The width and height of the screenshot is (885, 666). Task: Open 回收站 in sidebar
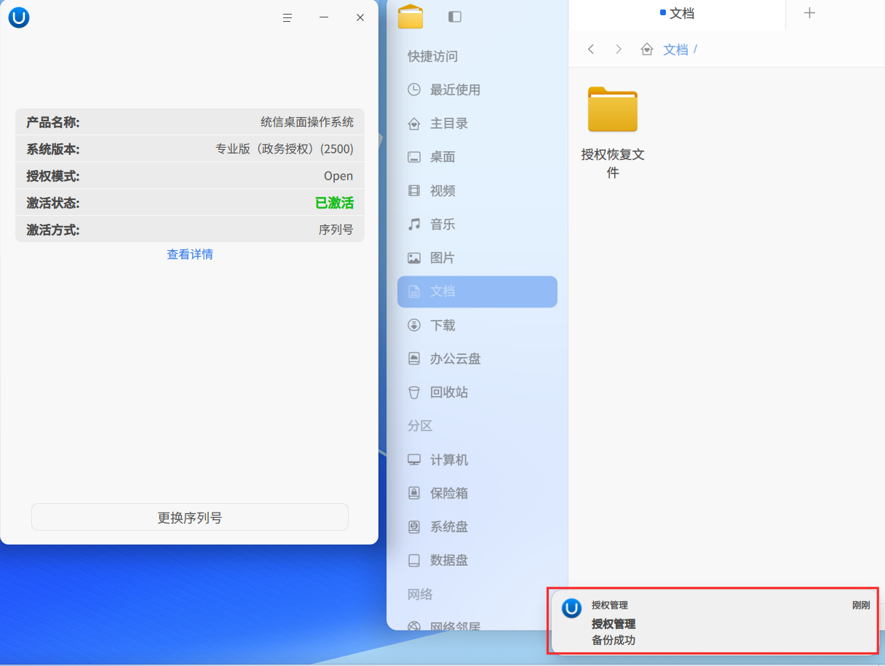477,392
